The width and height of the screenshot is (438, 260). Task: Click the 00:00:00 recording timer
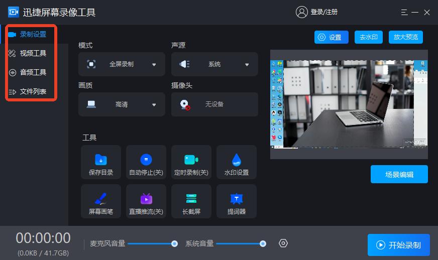click(x=43, y=238)
